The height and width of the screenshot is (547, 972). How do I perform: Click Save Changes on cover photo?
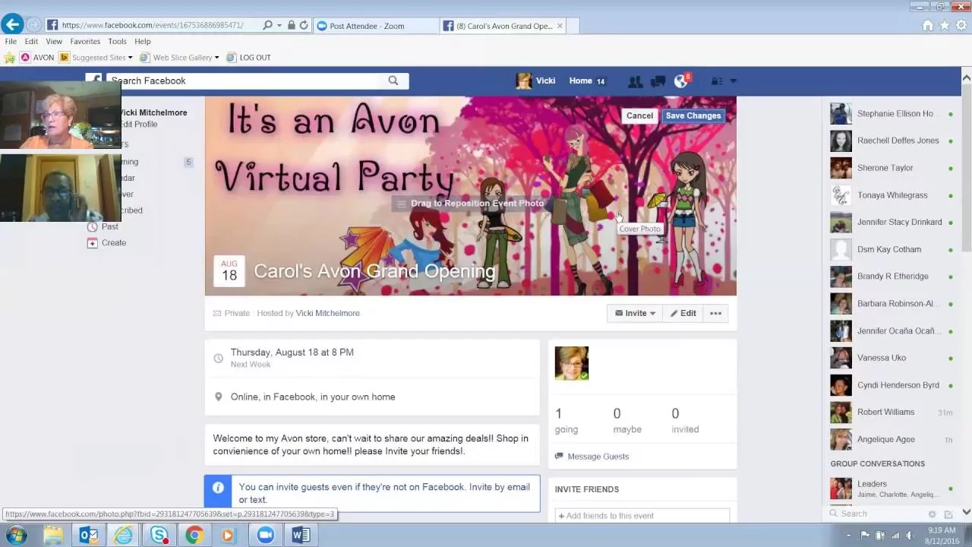(693, 115)
